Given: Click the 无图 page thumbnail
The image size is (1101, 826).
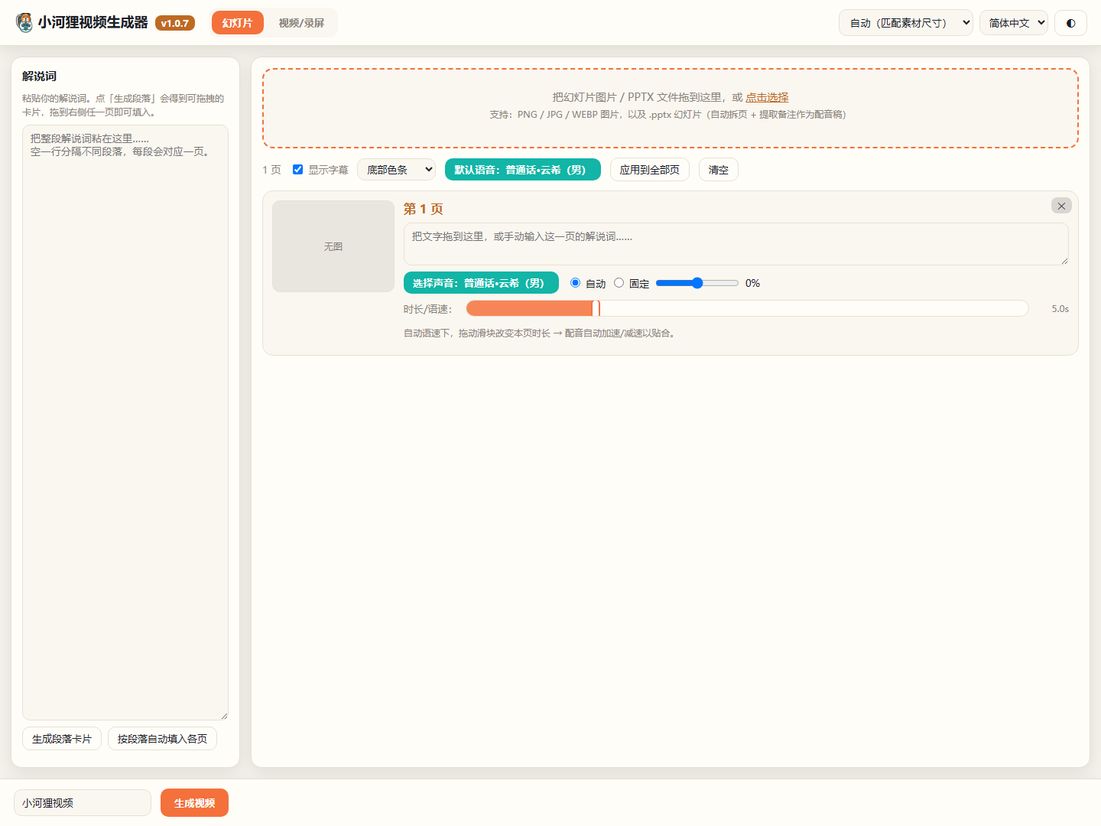Looking at the screenshot, I should click(333, 246).
